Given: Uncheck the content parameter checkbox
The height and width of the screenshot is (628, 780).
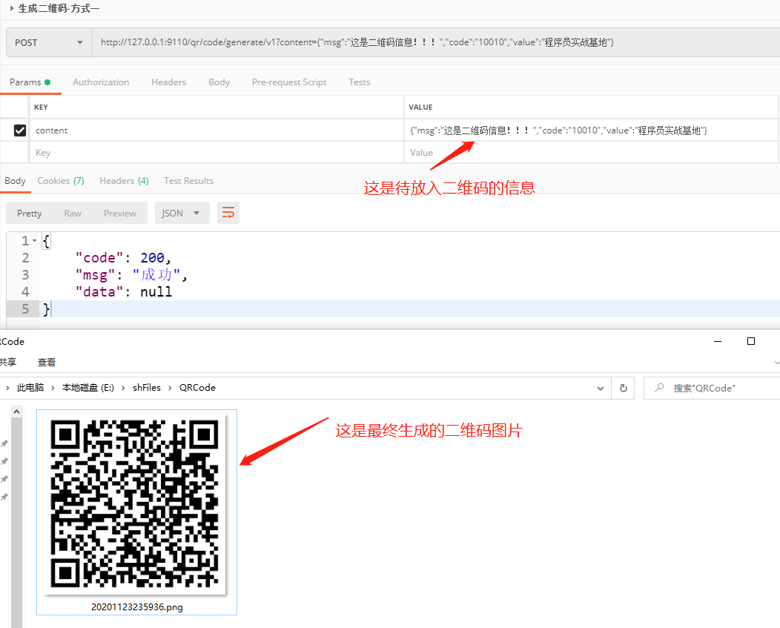Looking at the screenshot, I should point(20,130).
